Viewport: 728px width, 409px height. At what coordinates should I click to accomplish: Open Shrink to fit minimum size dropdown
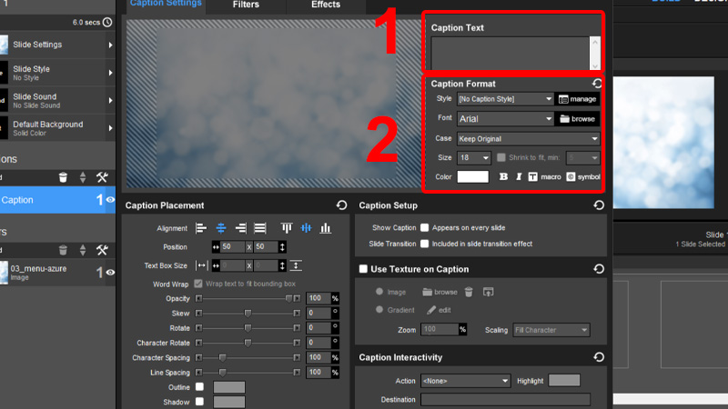coord(582,157)
